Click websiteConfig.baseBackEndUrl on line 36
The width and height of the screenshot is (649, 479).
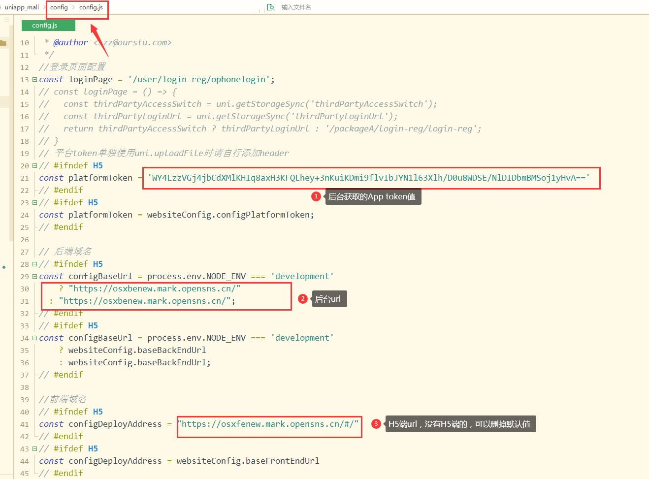click(x=137, y=362)
